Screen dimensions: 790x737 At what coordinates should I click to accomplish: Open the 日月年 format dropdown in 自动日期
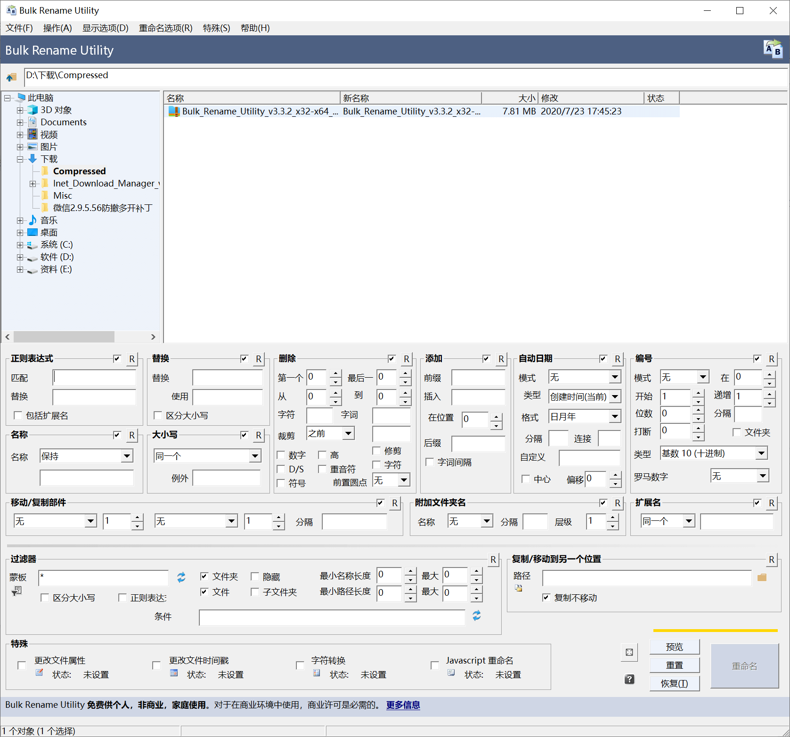pos(615,416)
